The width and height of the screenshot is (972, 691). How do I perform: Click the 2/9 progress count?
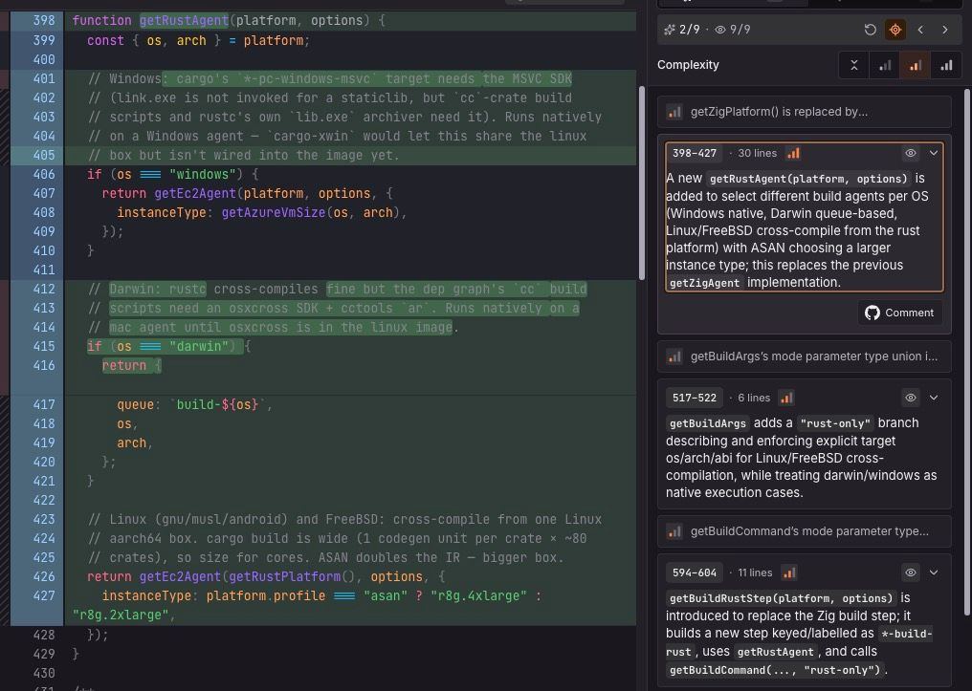(x=690, y=30)
